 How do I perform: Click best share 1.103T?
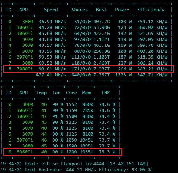(101, 57)
